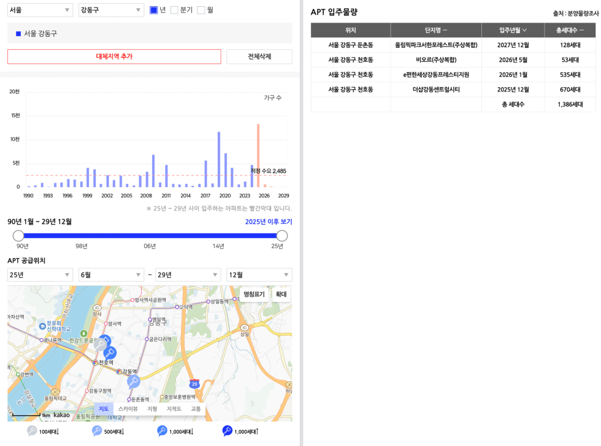Click the 2027년 12월 move-in date cell
This screenshot has height=446, width=601.
[x=513, y=45]
